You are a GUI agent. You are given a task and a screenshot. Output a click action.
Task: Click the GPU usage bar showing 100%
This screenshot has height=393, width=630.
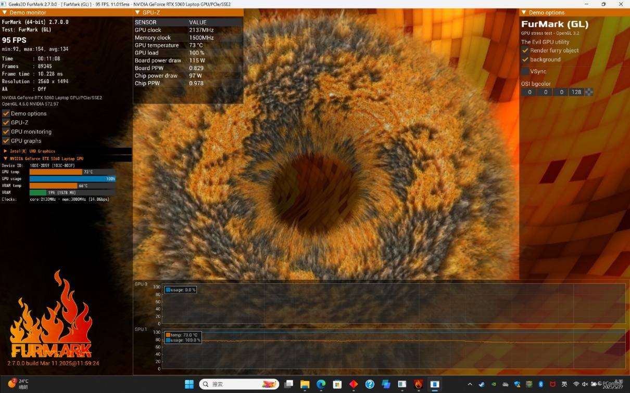pyautogui.click(x=72, y=178)
